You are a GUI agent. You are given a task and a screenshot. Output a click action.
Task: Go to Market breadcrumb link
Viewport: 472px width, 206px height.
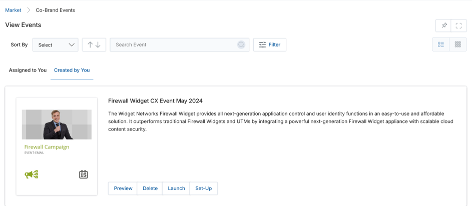(13, 10)
